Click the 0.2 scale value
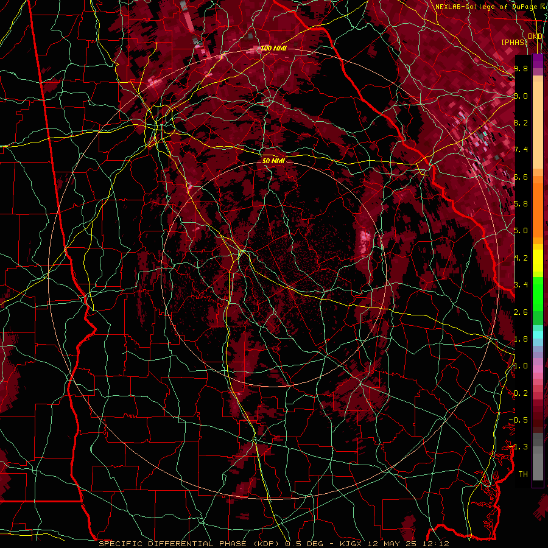 [521, 393]
